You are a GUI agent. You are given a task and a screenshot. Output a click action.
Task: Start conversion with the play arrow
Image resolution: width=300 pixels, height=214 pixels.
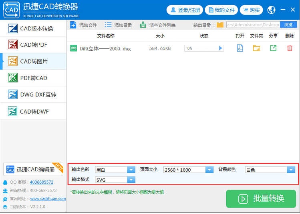[221, 48]
